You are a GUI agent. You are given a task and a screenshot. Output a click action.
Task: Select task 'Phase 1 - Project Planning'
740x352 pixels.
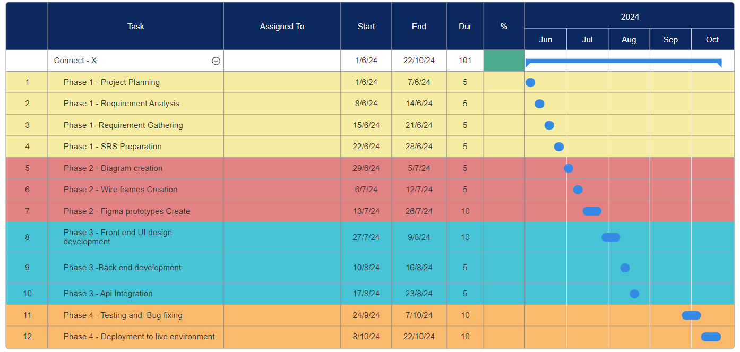click(111, 82)
